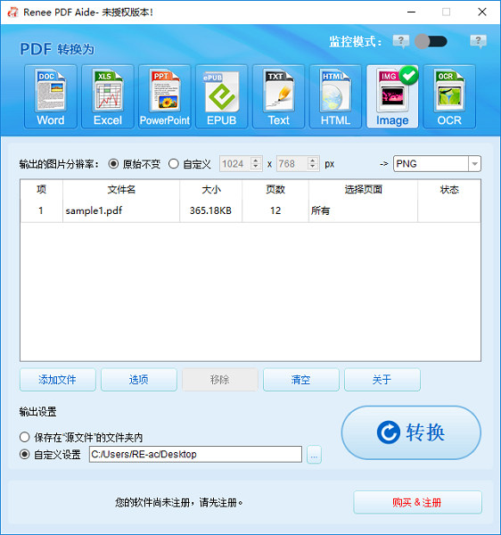
Task: Open the 选项 button
Action: point(139,380)
